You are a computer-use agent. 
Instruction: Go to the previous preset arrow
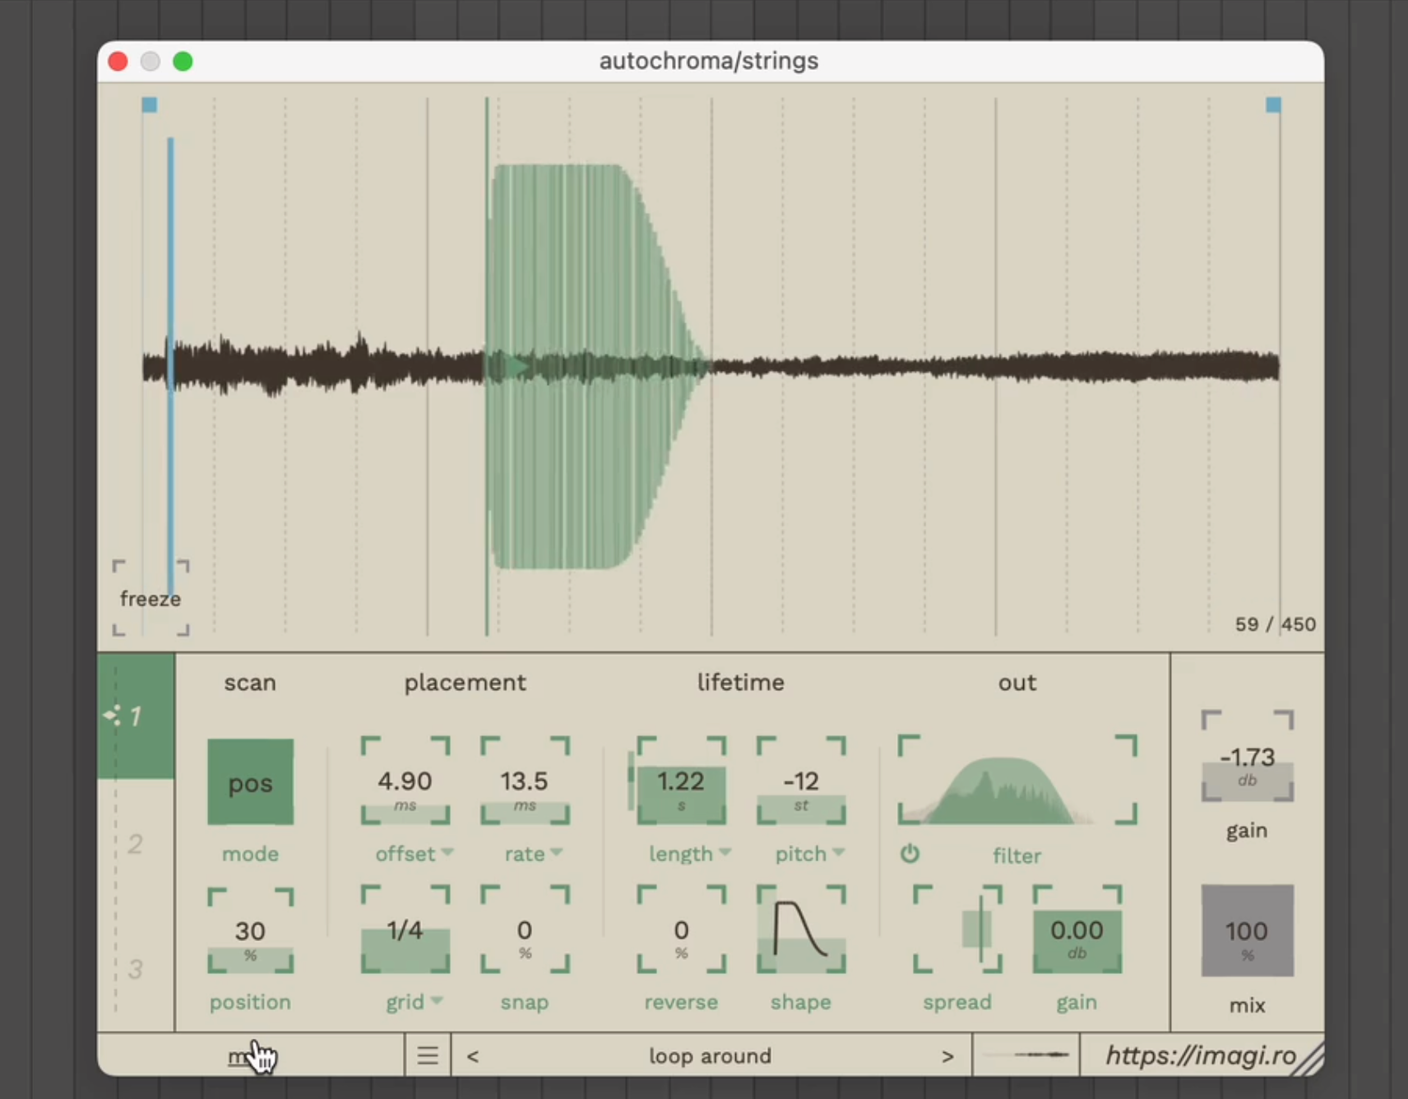[x=472, y=1056]
